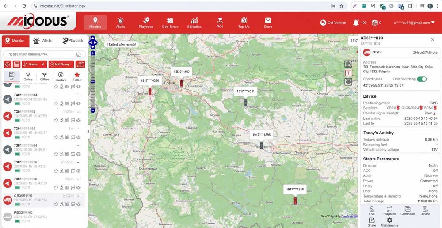The width and height of the screenshot is (442, 228).
Task: Open the Statistics page
Action: pos(194,23)
